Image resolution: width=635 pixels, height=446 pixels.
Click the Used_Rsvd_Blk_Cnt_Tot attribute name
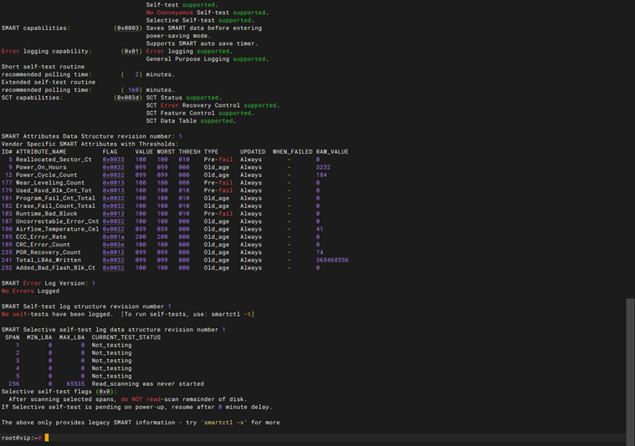tap(54, 190)
